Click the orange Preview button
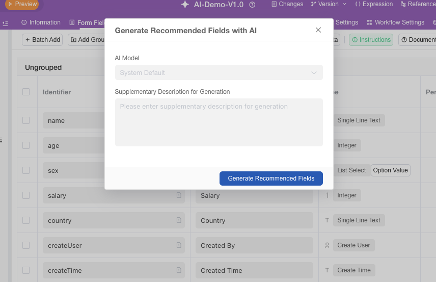This screenshot has width=436, height=282. pyautogui.click(x=22, y=4)
